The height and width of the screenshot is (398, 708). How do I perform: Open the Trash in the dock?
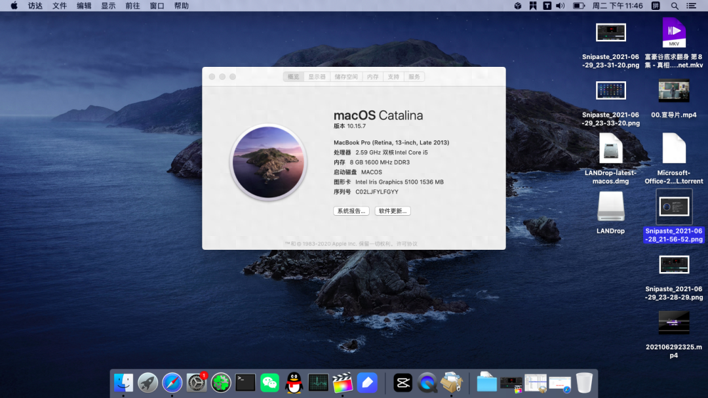pyautogui.click(x=584, y=382)
